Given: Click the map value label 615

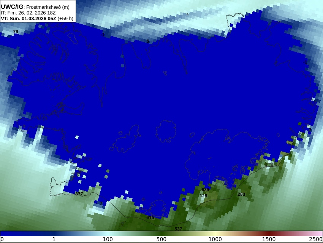Looking at the screenshot, I should 150,217.
